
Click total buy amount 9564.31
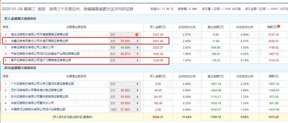pos(158,117)
